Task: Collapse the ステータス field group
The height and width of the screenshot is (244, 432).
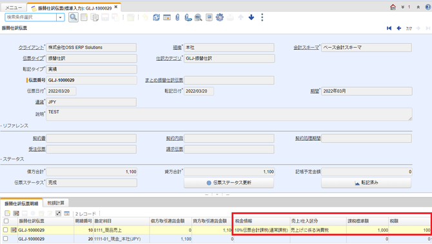Action: (12, 159)
